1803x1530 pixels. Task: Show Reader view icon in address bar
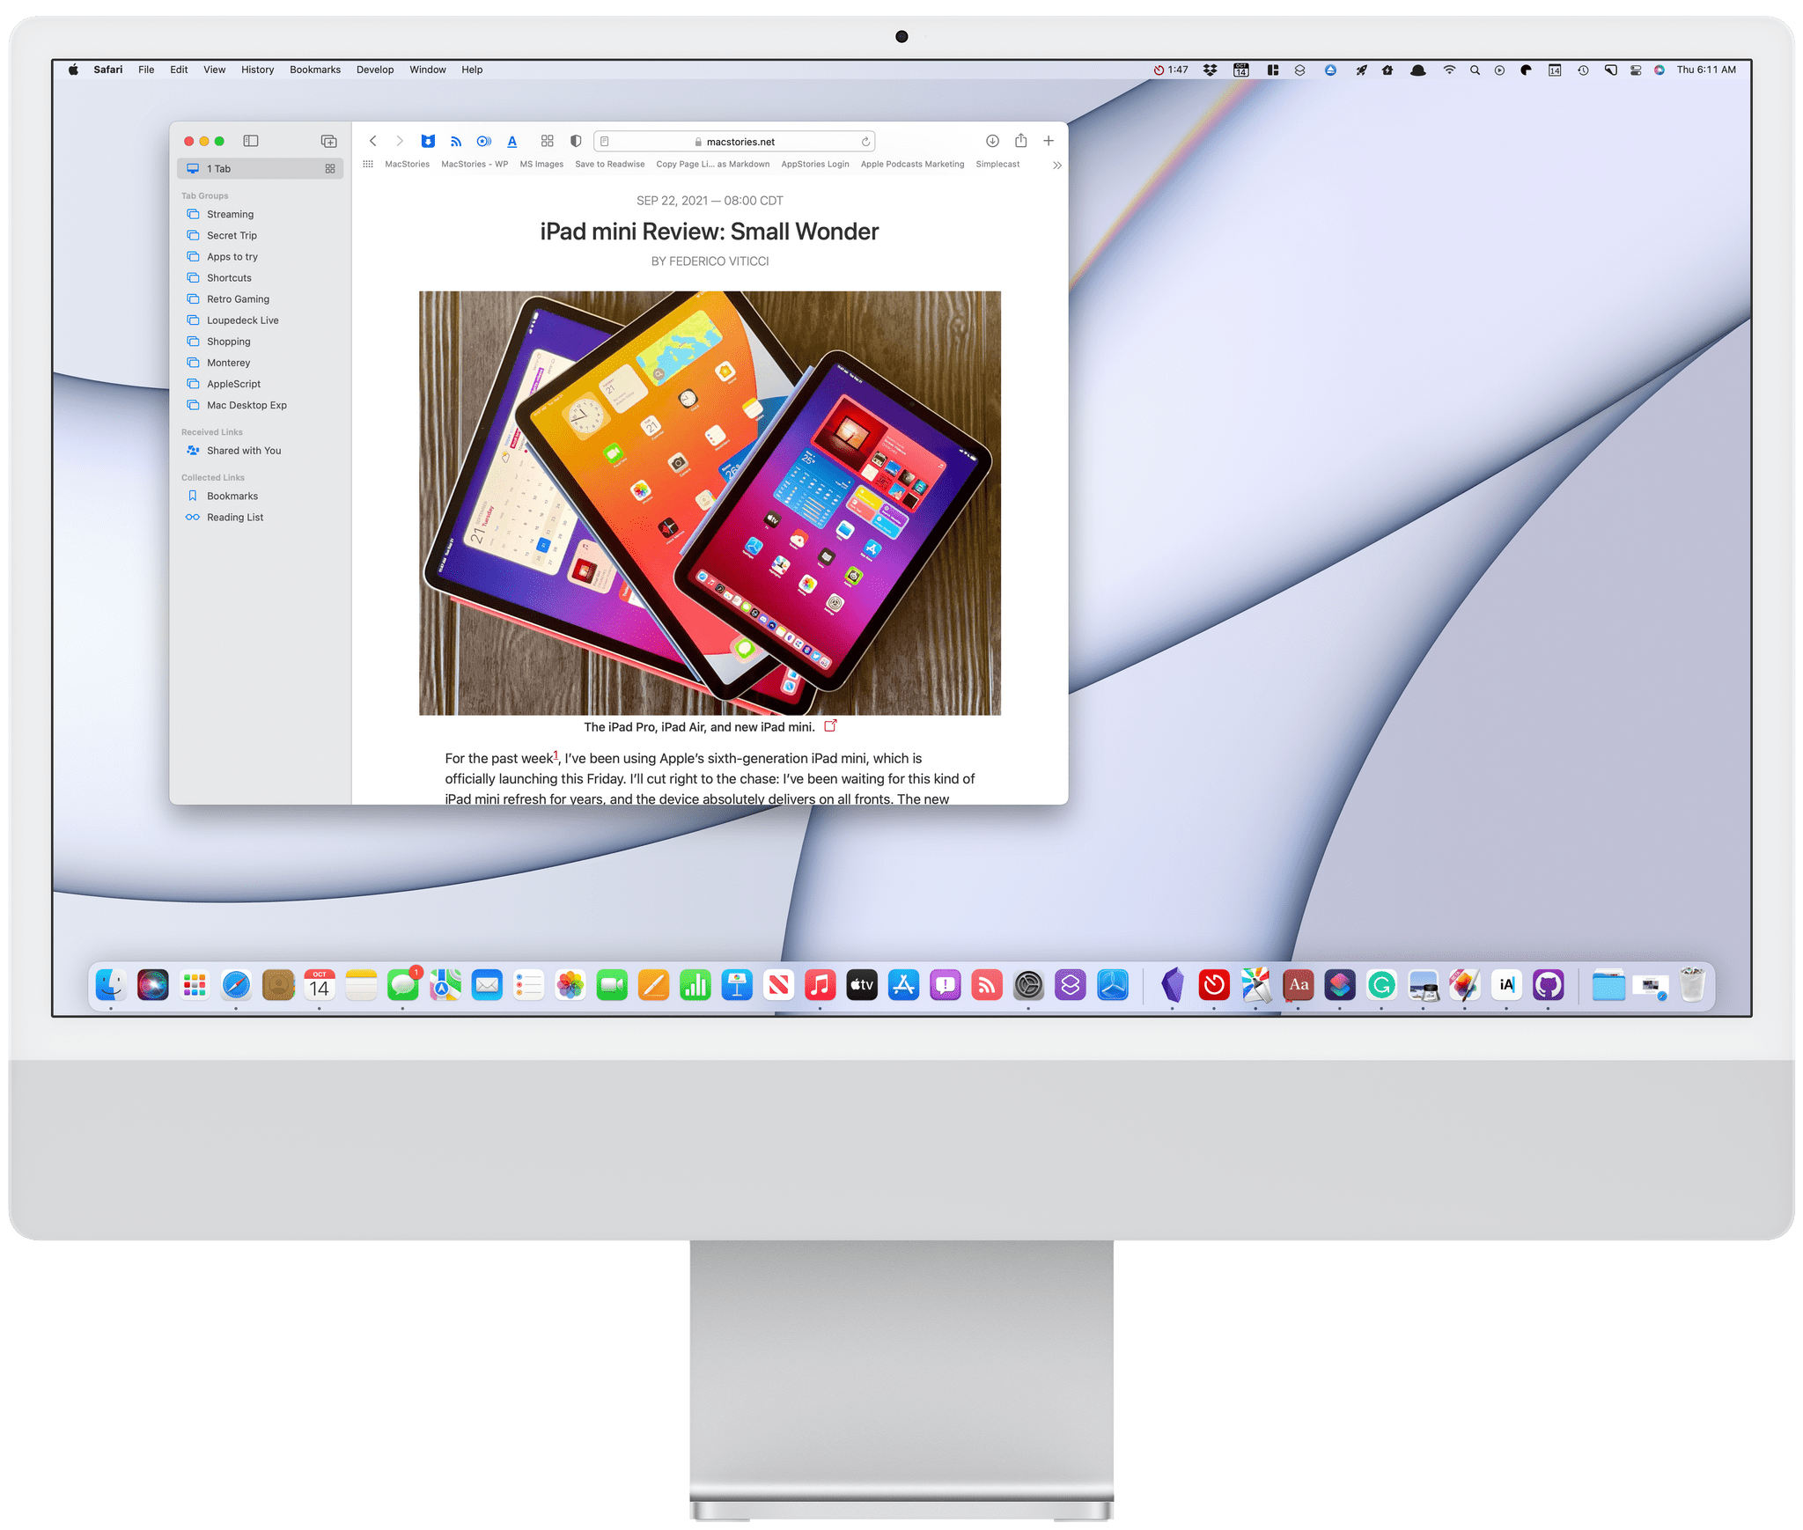(605, 142)
